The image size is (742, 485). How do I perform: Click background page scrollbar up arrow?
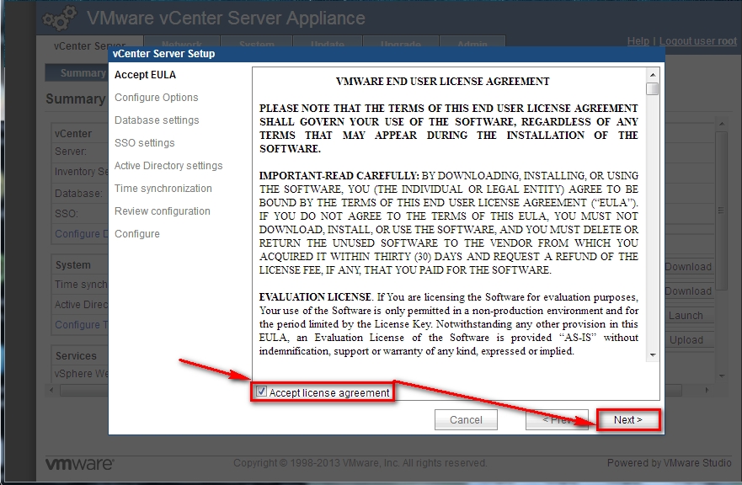pyautogui.click(x=722, y=124)
